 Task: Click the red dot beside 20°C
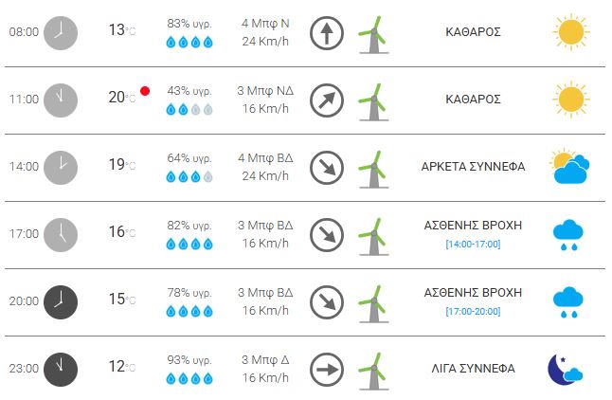tap(145, 91)
